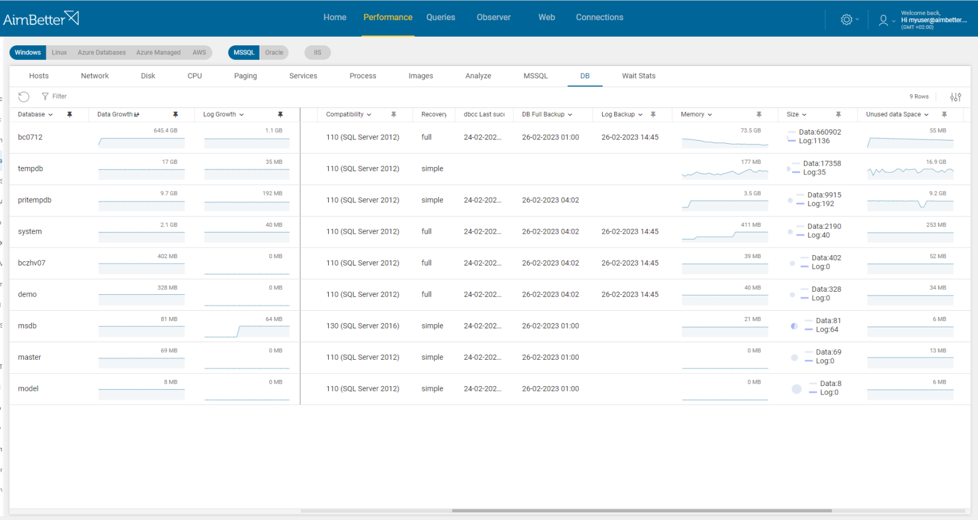Viewport: 978px width, 520px height.
Task: Open the settings gear menu
Action: pos(847,20)
